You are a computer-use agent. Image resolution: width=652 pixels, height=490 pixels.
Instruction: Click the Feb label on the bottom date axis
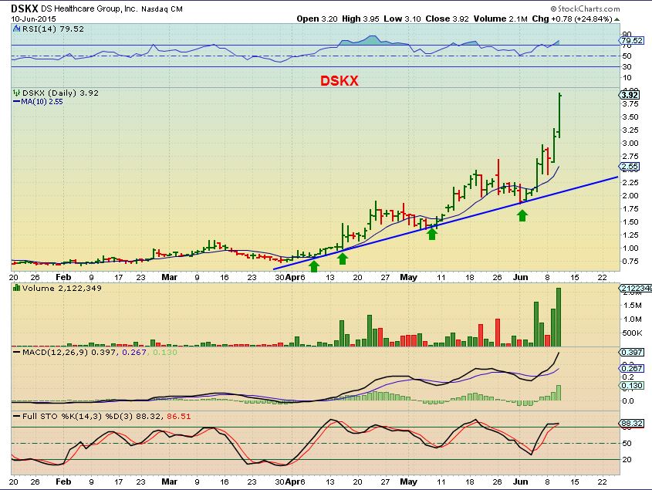point(63,482)
